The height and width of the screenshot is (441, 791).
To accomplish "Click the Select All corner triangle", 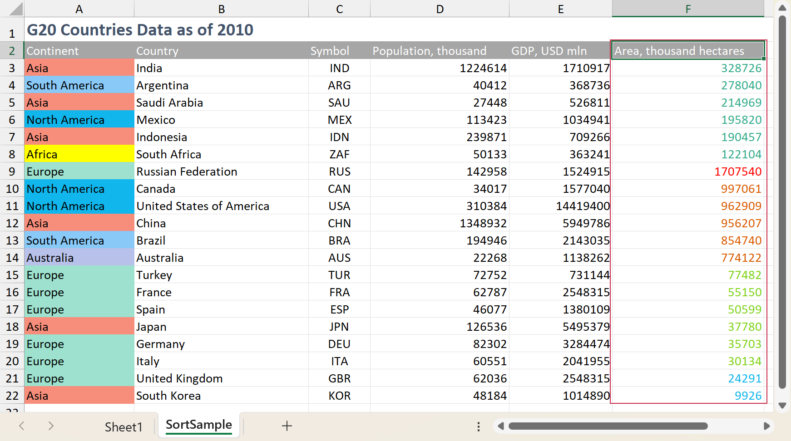I will pos(16,9).
